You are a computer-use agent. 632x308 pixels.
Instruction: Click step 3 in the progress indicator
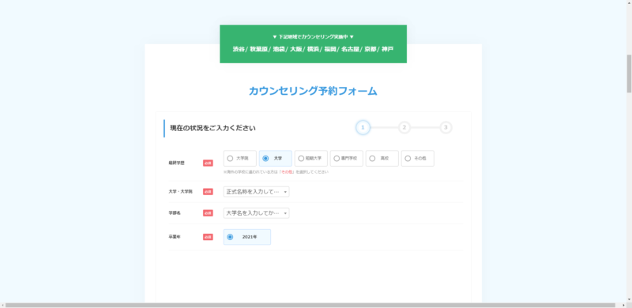click(446, 127)
